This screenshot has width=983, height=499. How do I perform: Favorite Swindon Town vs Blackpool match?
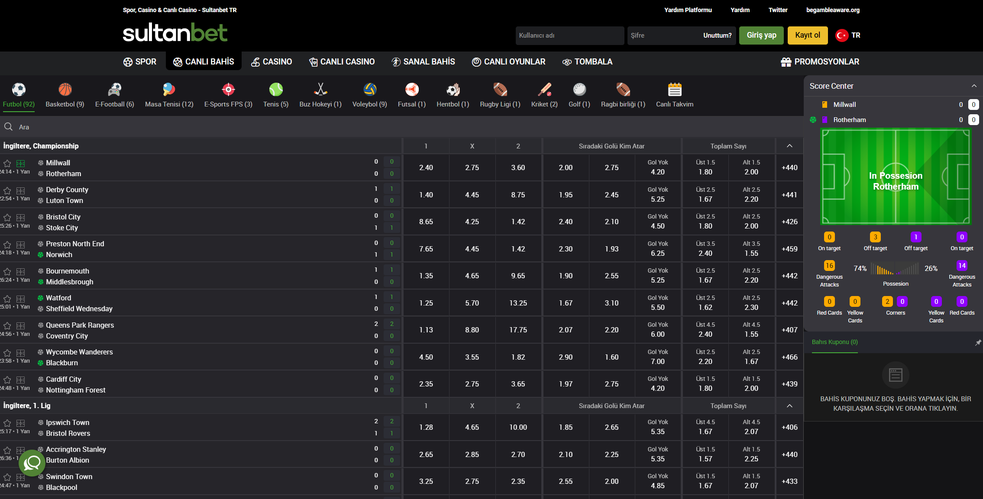[x=7, y=477]
